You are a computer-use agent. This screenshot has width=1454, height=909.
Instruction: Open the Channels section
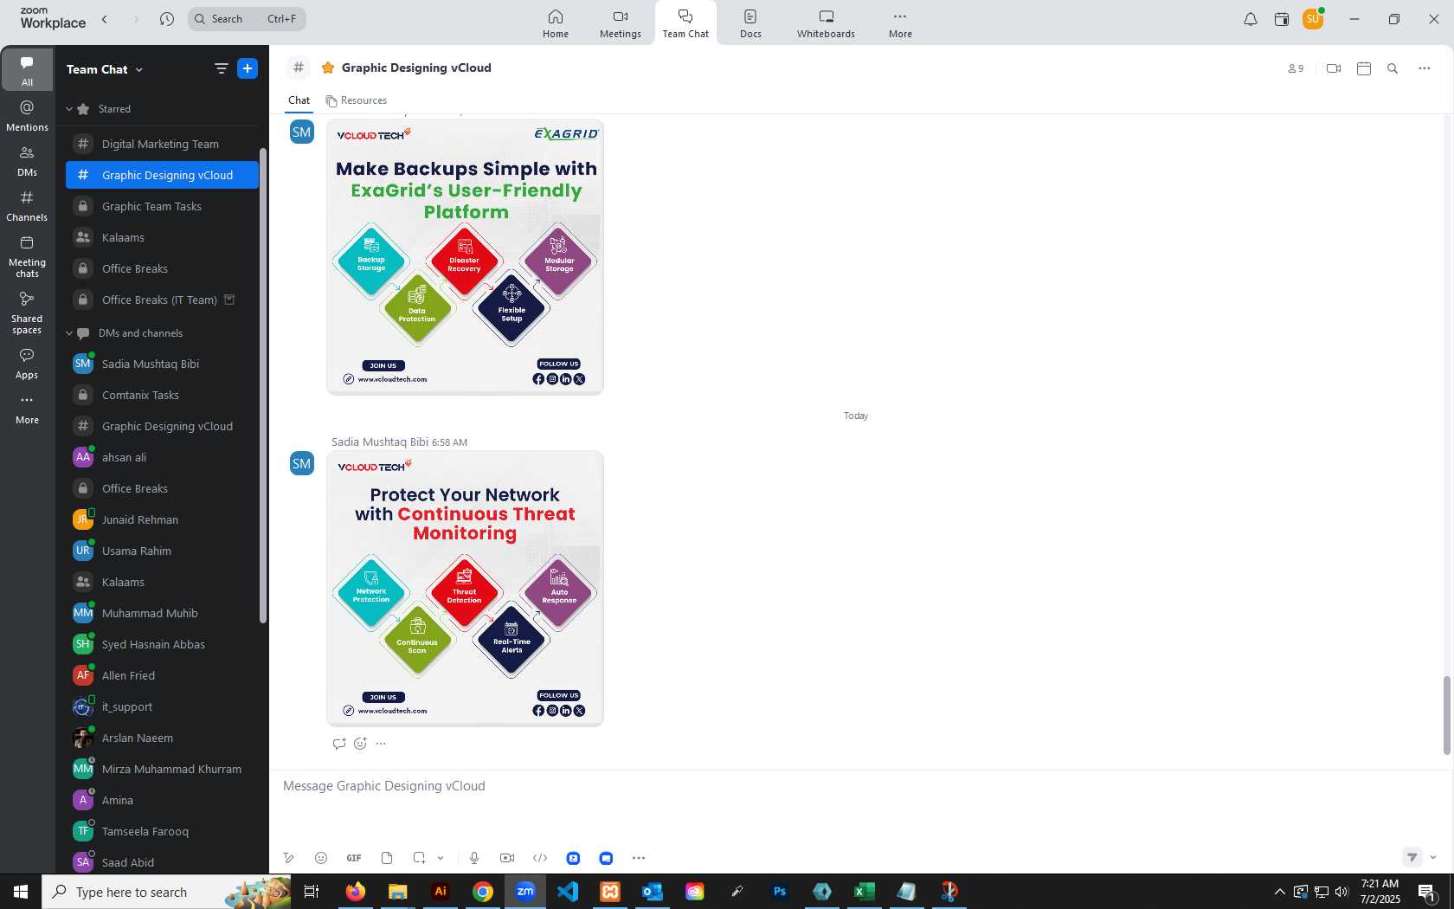click(27, 206)
